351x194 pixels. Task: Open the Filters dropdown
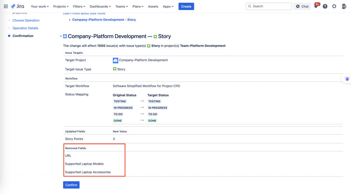pyautogui.click(x=80, y=7)
